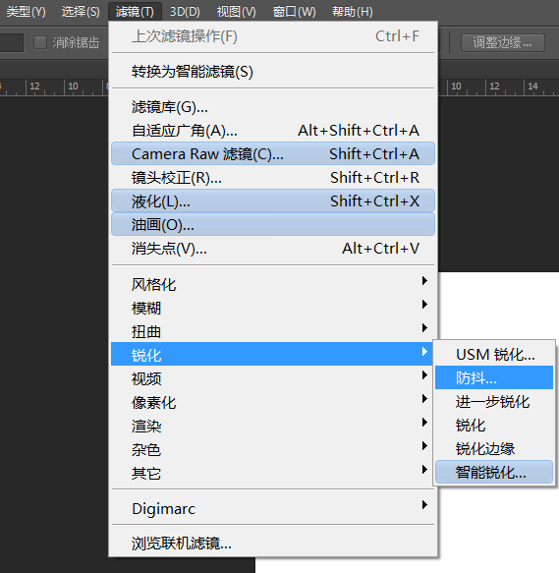Choose 转换为智能滤镜(S)
The height and width of the screenshot is (573, 559).
tap(273, 72)
